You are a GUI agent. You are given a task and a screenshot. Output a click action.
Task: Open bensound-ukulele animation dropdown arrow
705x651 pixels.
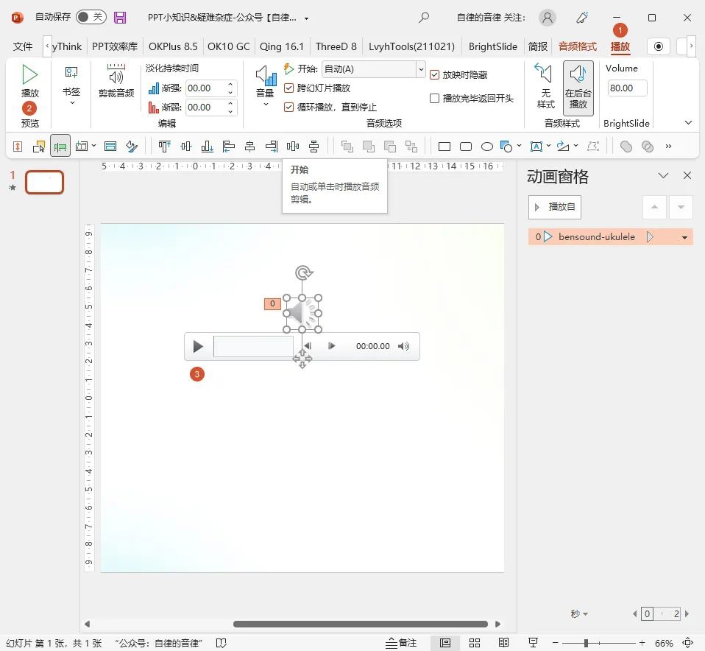(684, 237)
